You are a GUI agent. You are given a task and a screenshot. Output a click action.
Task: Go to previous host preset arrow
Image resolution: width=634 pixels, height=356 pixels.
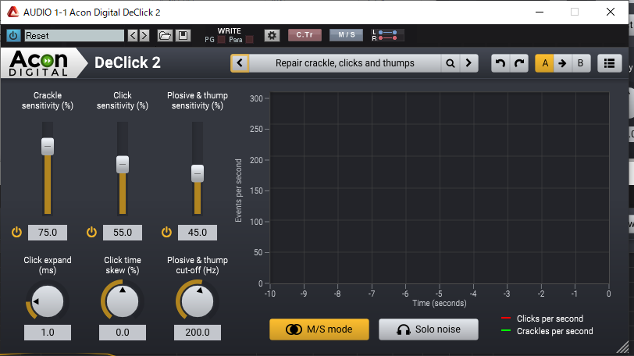(x=133, y=36)
